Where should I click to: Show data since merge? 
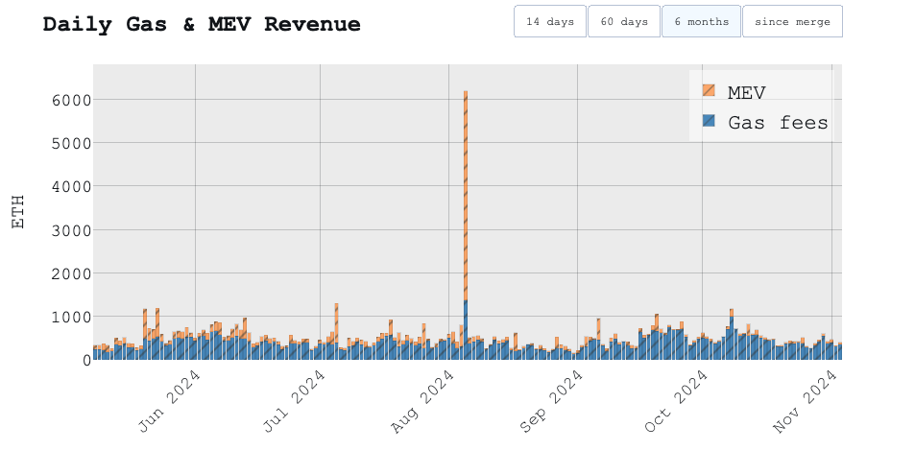tap(792, 21)
